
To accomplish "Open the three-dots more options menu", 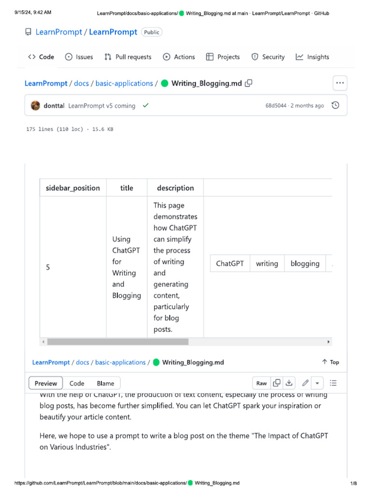I will click(x=340, y=83).
